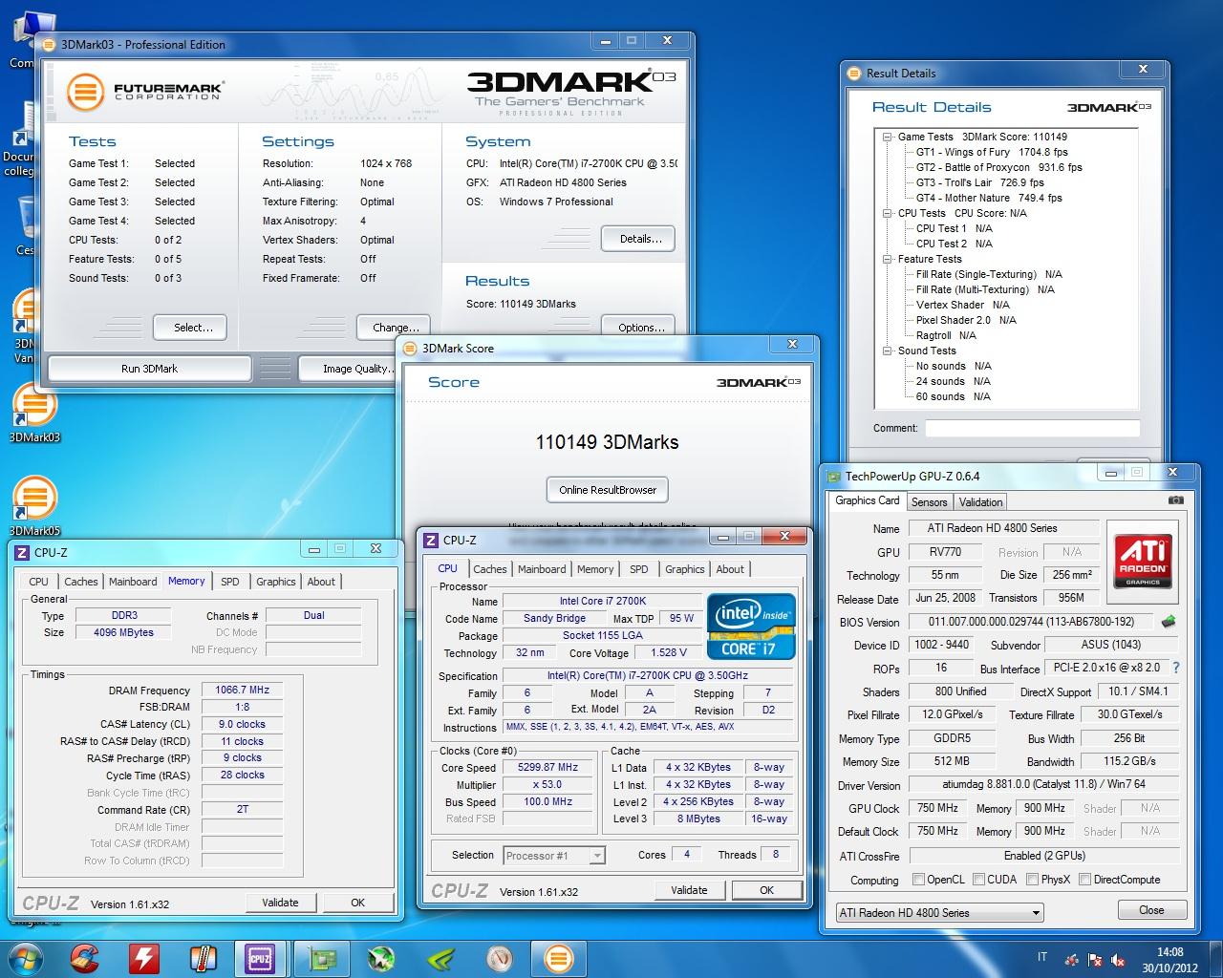Collapse the CPU Tests tree node
Screen dimensions: 1223x978
[x=888, y=213]
